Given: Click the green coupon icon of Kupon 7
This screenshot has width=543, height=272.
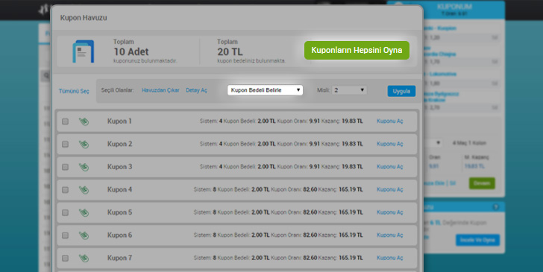Looking at the screenshot, I should pos(84,259).
